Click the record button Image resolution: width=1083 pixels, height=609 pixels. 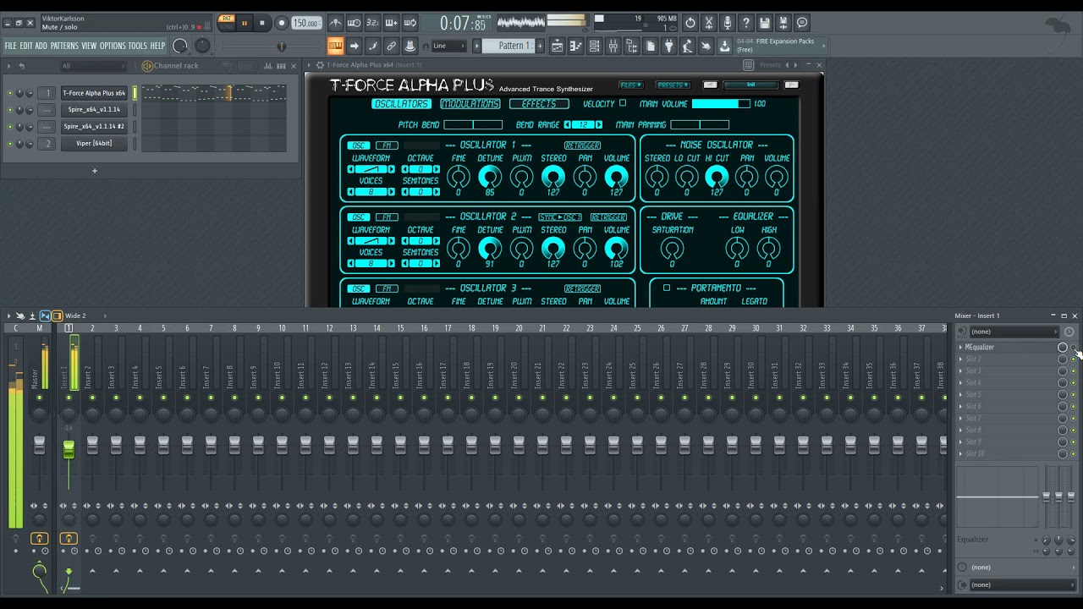282,23
